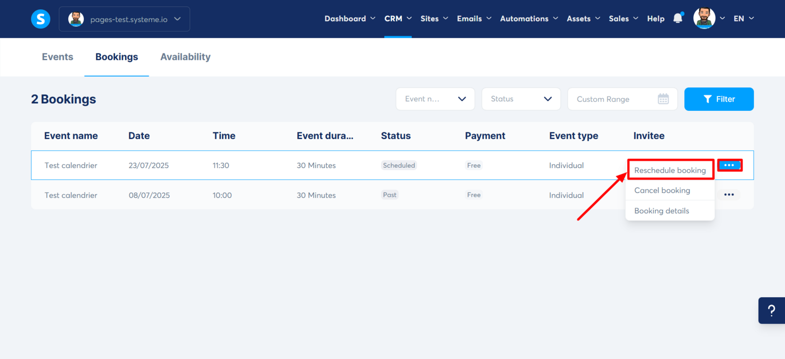Click 30 Minutes in the 08/07/2025 row

(x=316, y=195)
